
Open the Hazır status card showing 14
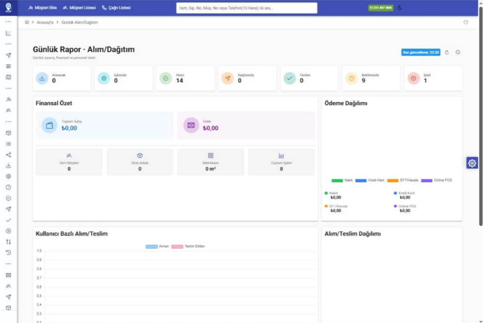click(x=185, y=79)
